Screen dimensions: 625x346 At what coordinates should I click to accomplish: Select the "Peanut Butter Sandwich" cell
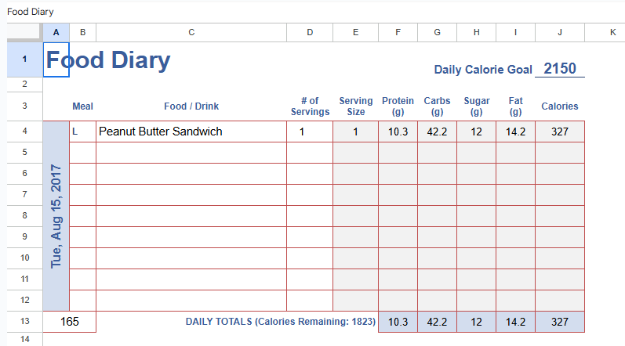tap(191, 132)
